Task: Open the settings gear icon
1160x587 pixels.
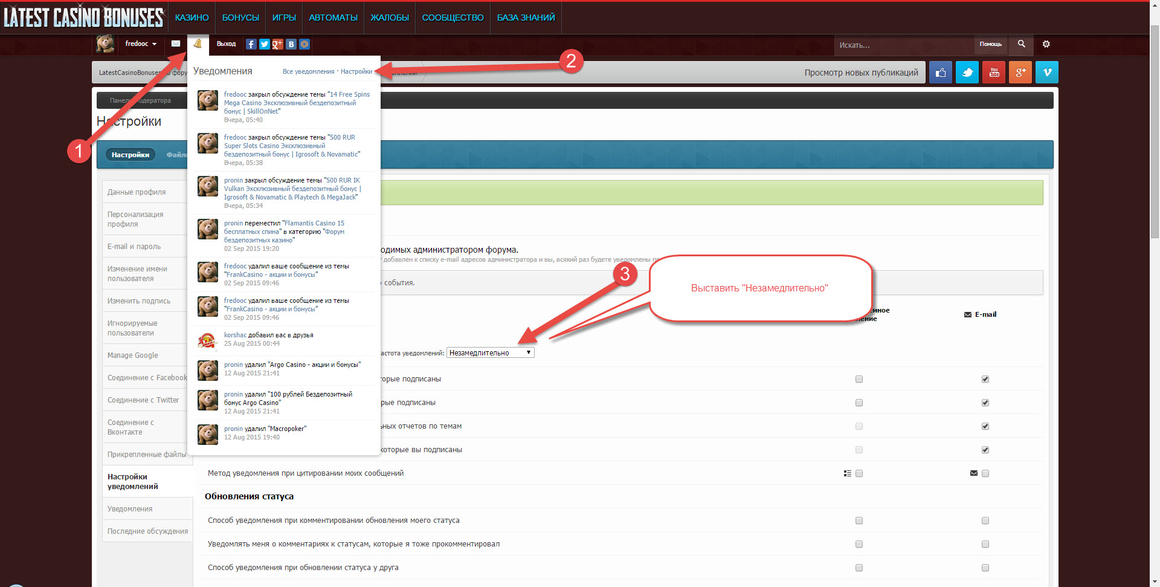Action: pyautogui.click(x=1046, y=44)
